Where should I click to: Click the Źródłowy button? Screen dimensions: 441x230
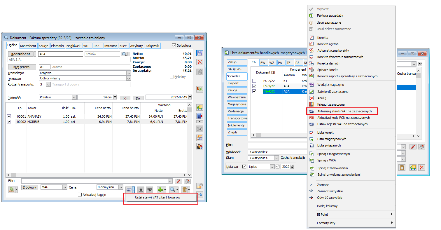click(x=29, y=187)
